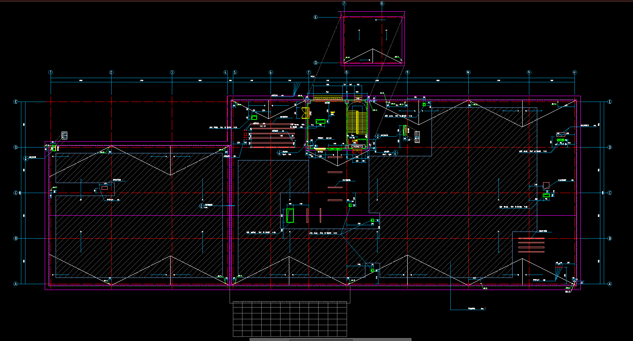Viewport: 633px width, 341px height.
Task: Click the four red horizontal bars at bottom right
Action: (531, 245)
